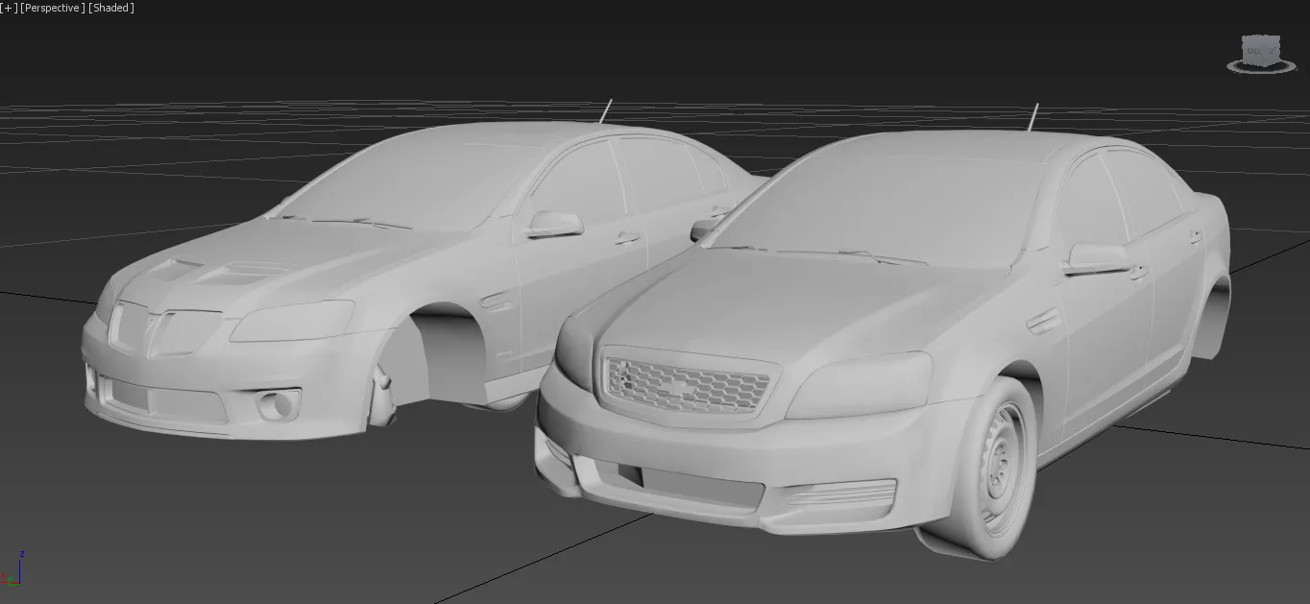Screen dimensions: 1310x604
Task: Open the Shaded viewport shading menu
Action: pos(111,8)
